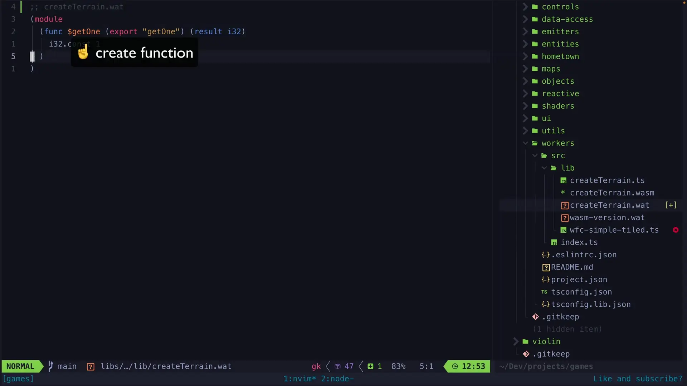
Task: Click the $getOne function name in editor
Action: click(84, 31)
